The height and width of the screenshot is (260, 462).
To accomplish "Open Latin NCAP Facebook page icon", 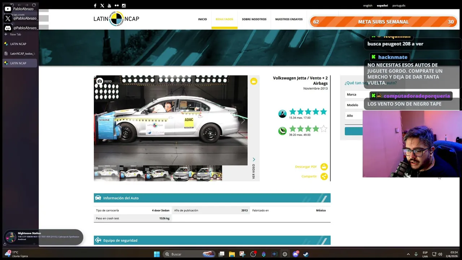I will tap(95, 5).
